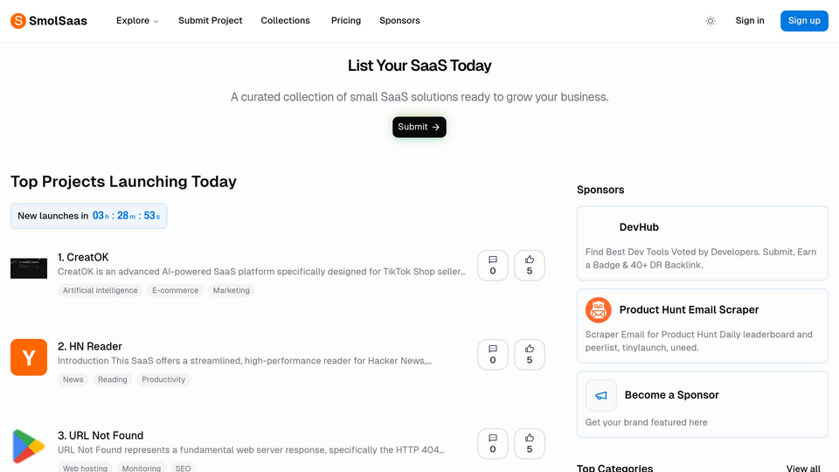Click the blue Sign up button
839x472 pixels.
(804, 21)
